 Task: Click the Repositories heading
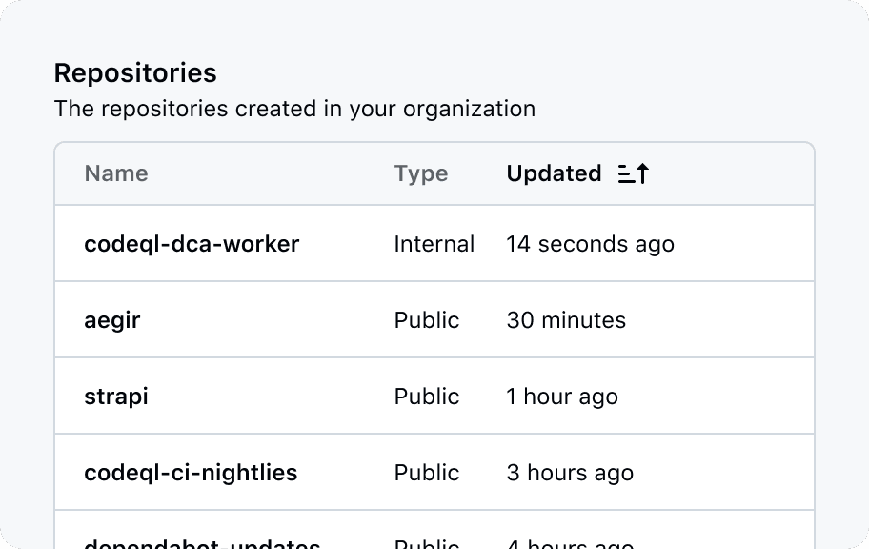pos(135,72)
